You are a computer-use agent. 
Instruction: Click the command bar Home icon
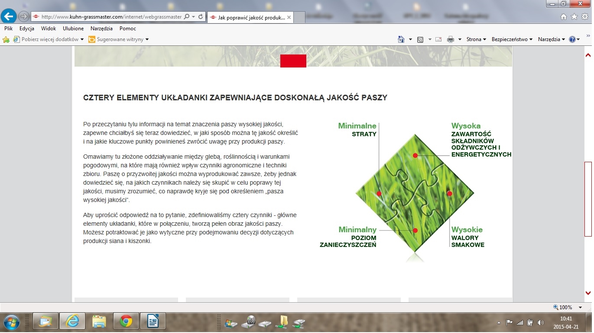click(x=401, y=39)
